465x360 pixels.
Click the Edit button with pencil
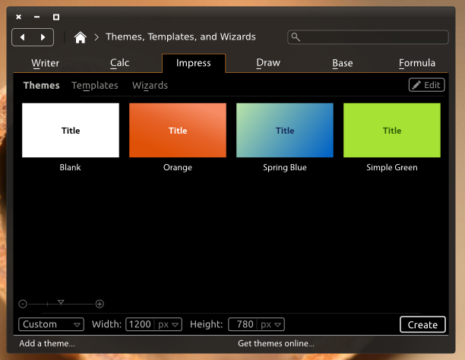click(x=426, y=85)
